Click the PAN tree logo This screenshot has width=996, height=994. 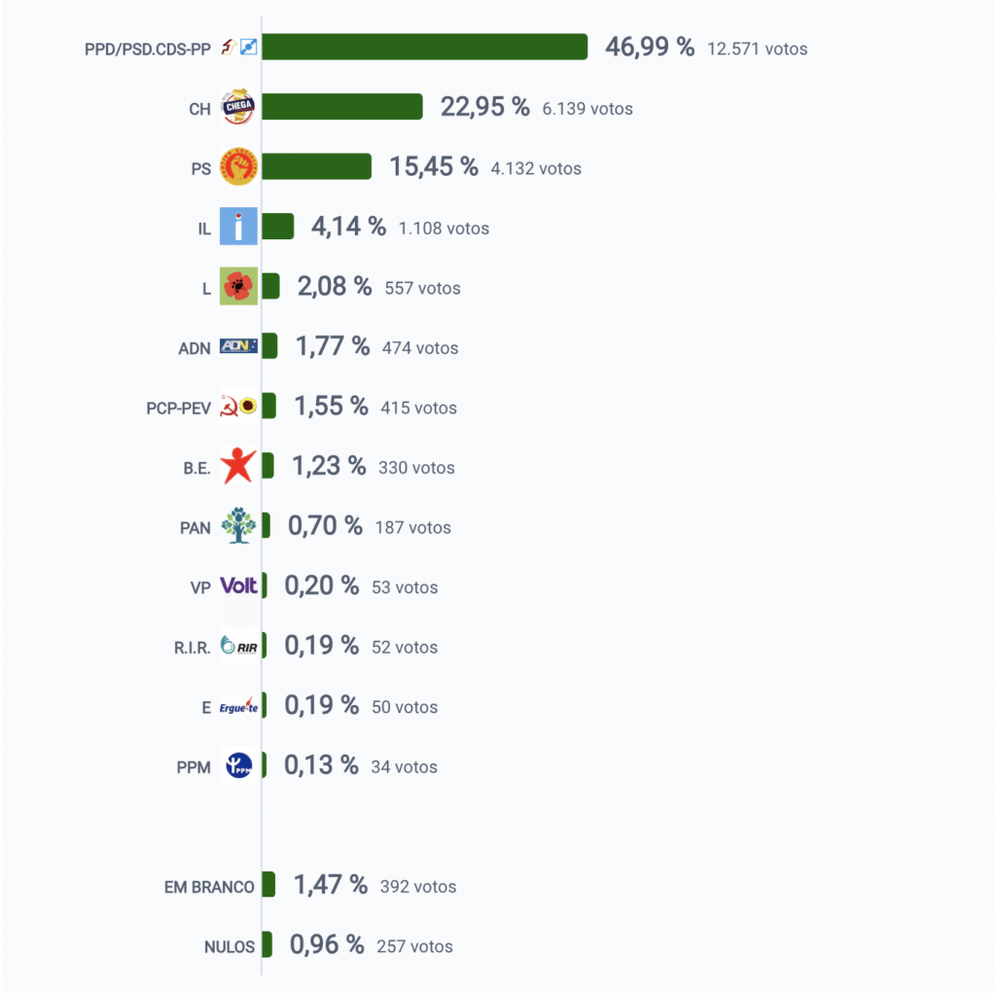(238, 526)
